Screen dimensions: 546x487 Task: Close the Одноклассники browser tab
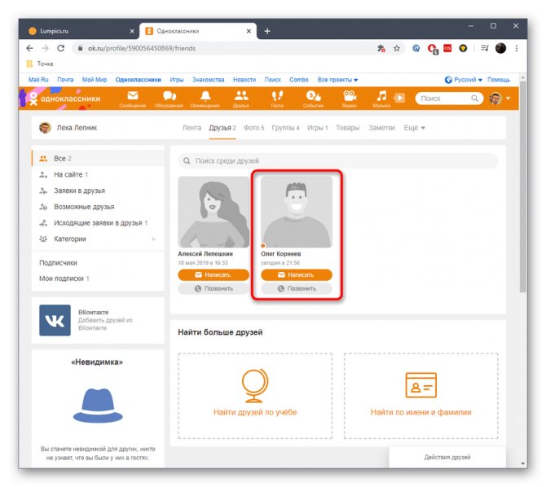click(249, 31)
